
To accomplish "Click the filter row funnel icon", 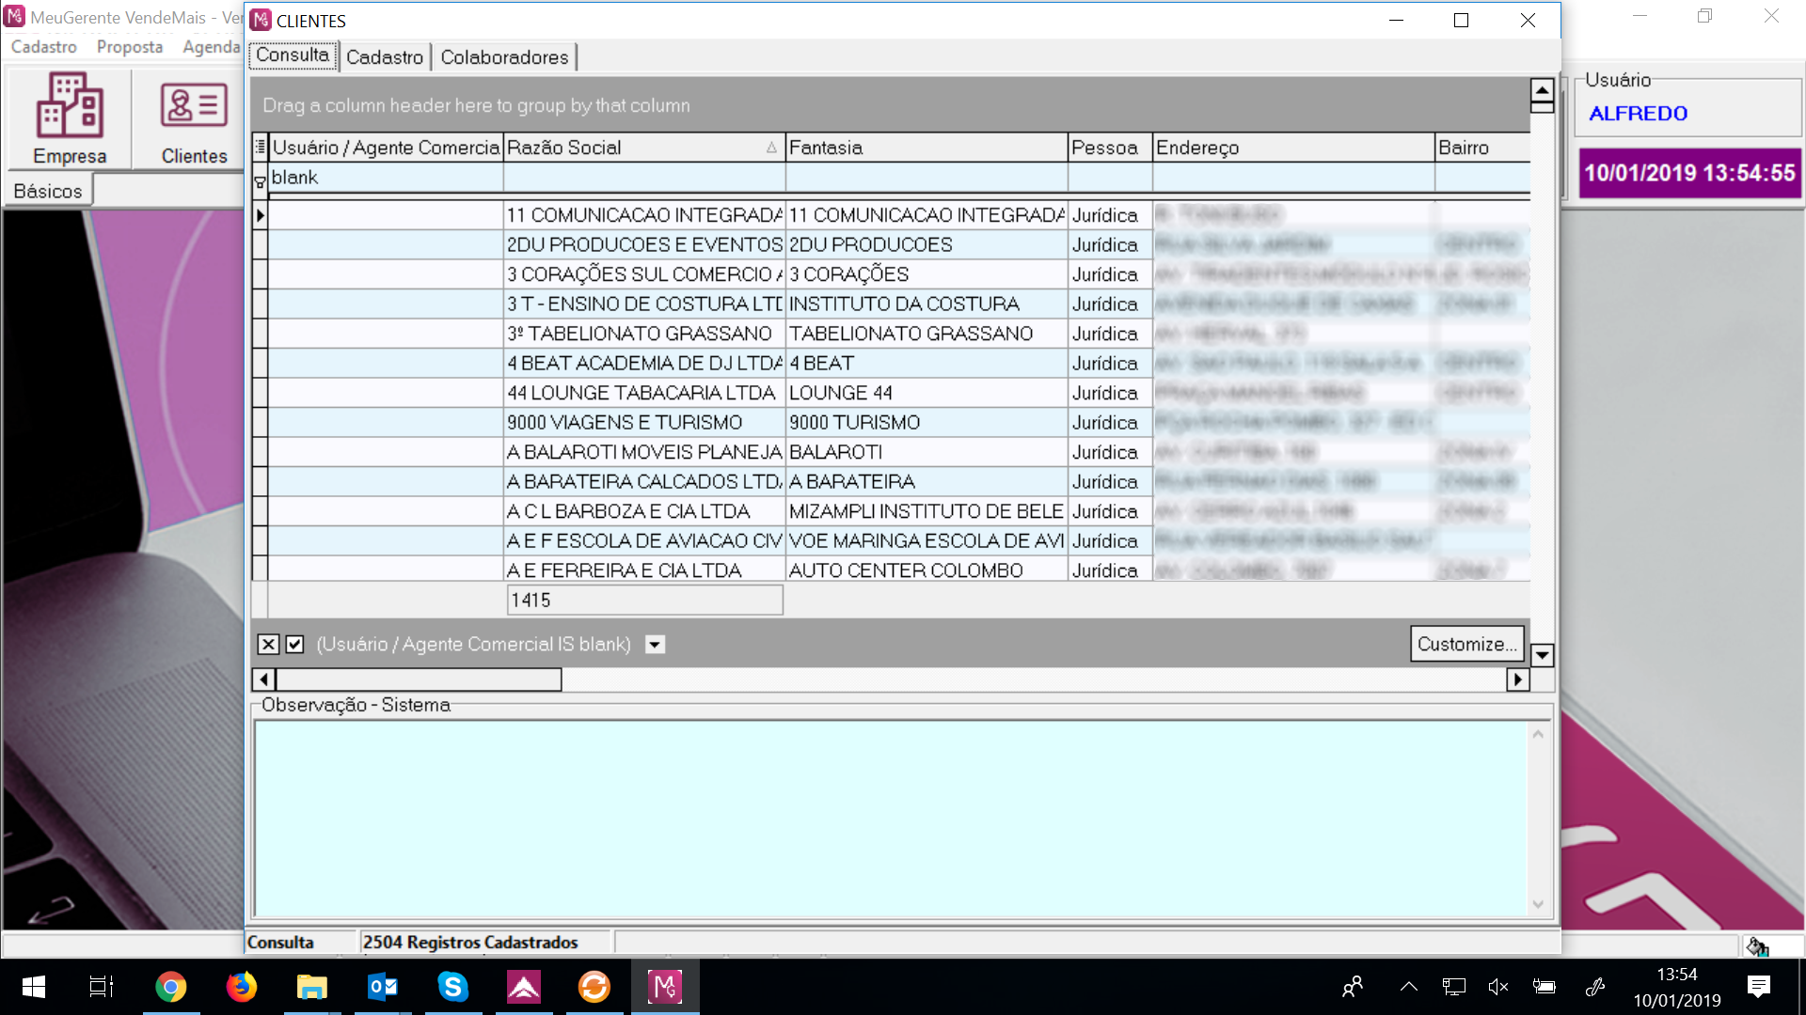I will point(260,183).
